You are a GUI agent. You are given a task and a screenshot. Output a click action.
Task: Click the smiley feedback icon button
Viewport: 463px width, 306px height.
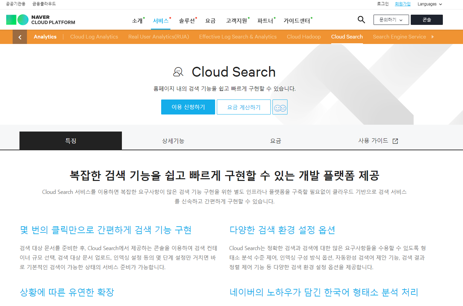280,107
